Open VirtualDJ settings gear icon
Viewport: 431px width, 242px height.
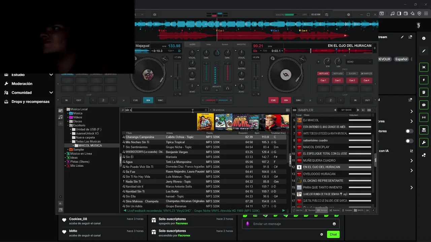click(x=349, y=14)
